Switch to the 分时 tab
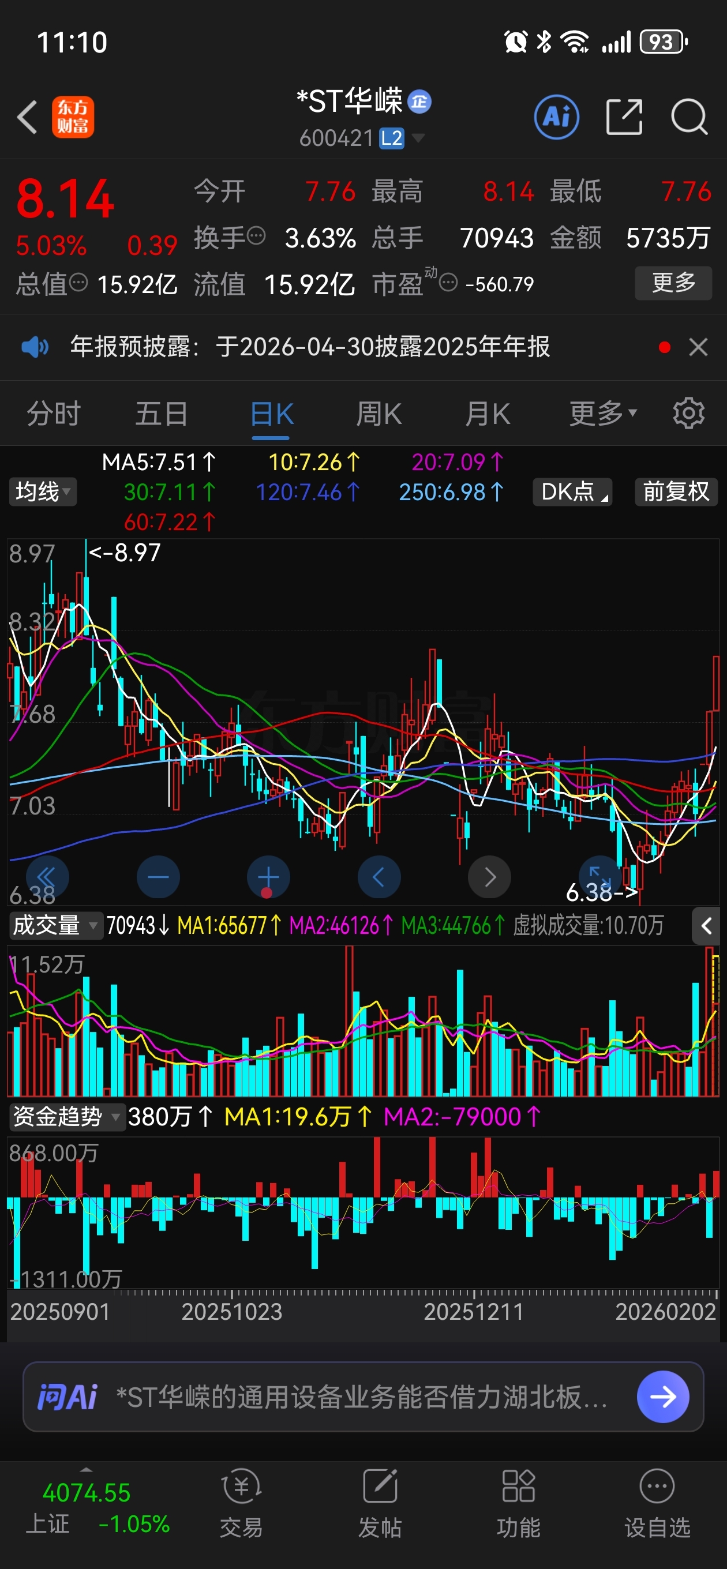727x1569 pixels. [x=54, y=414]
